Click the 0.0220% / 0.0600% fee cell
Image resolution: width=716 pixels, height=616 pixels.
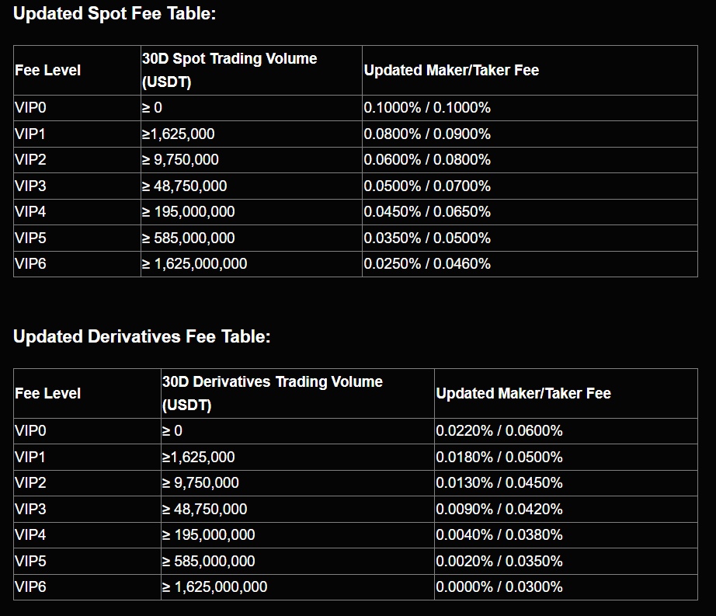(x=499, y=430)
